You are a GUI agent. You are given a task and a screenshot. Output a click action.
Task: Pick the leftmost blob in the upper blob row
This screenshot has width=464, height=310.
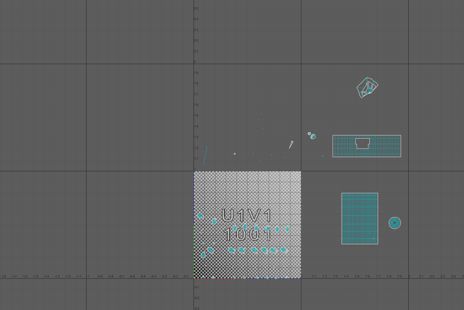coord(235,228)
